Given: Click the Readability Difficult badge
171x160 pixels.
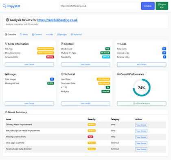Looking at the screenshot, I should (x=106, y=57).
